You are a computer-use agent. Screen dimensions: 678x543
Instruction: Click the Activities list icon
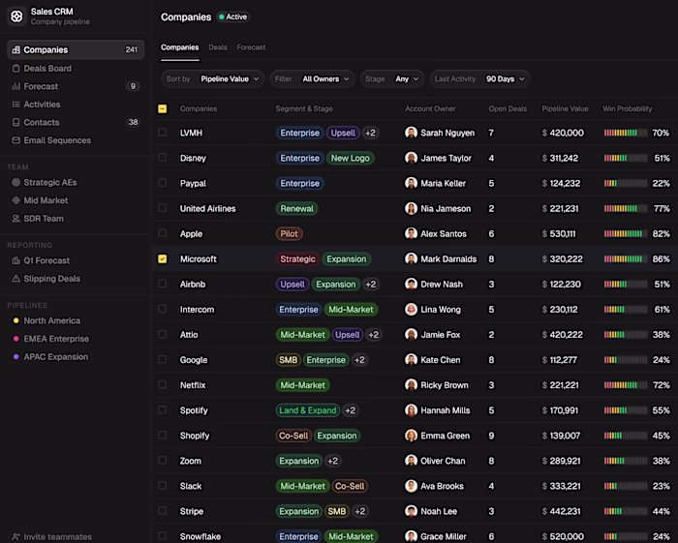pos(16,105)
